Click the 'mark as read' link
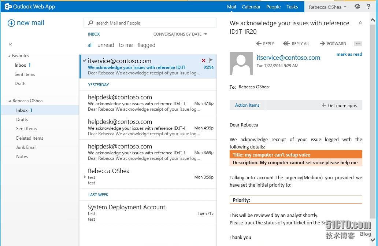Image resolution: width=378 pixels, height=246 pixels. tap(349, 54)
